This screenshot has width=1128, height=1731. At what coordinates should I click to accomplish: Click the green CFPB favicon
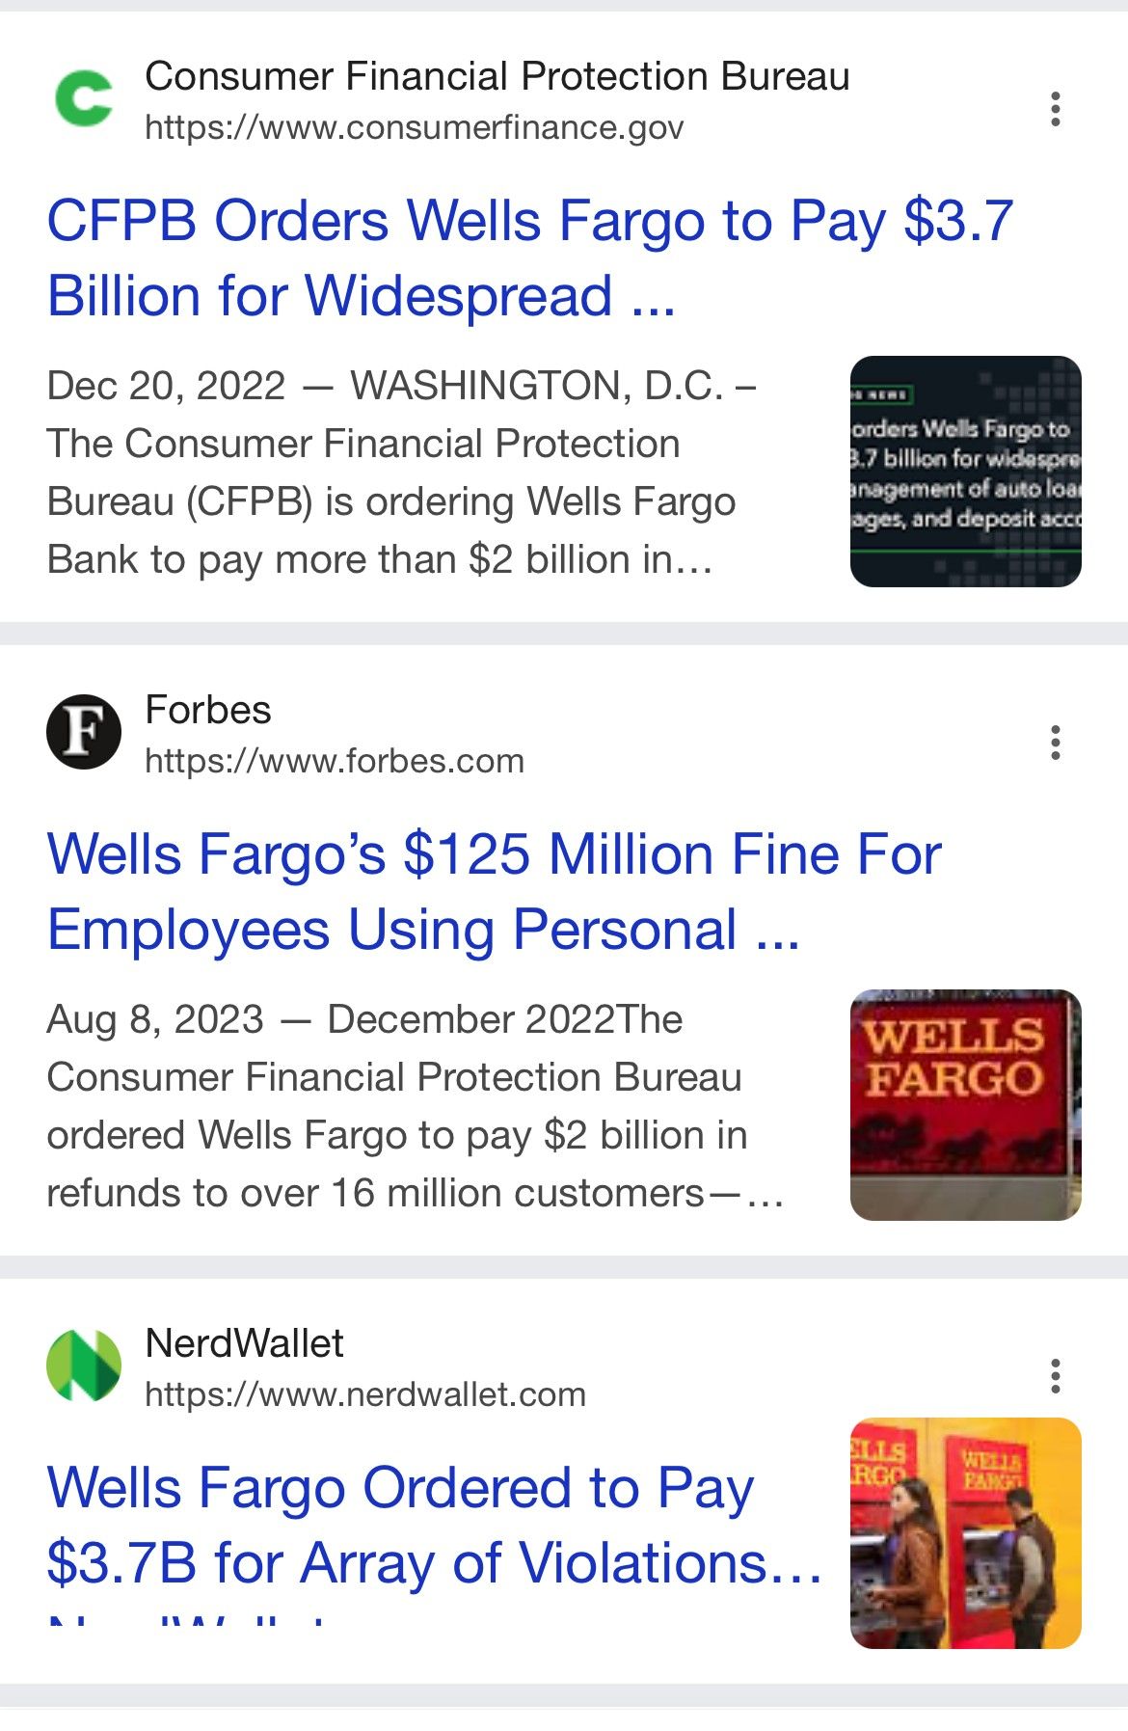point(84,98)
